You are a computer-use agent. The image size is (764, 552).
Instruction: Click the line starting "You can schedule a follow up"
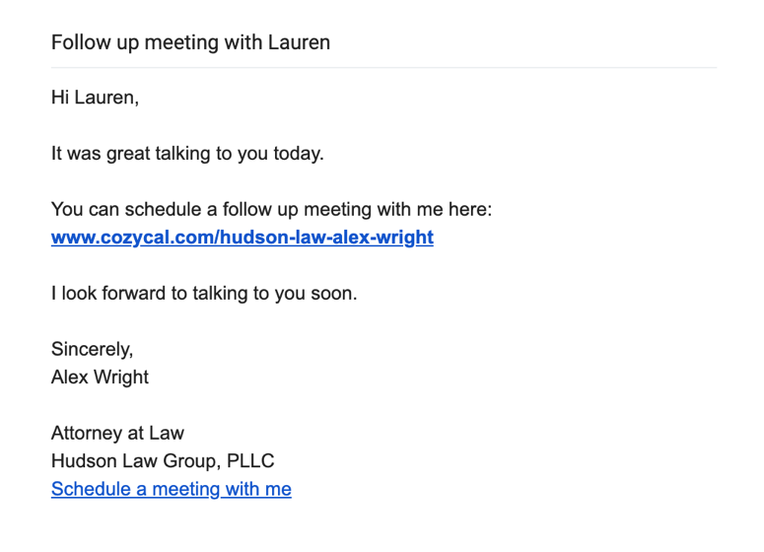[x=271, y=210]
